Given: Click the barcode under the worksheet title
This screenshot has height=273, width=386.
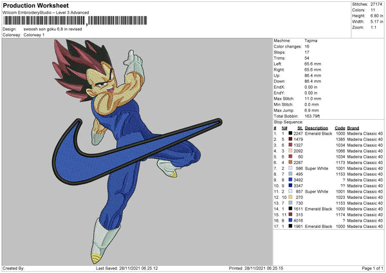Looking at the screenshot, I should pos(75,21).
